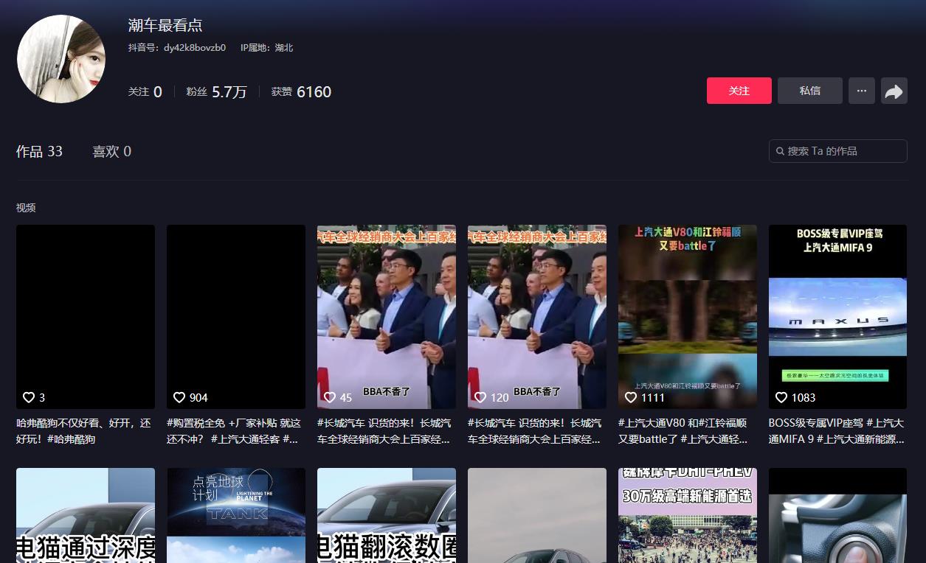This screenshot has height=563, width=926.
Task: Click the IP属地：湖北 text
Action: pyautogui.click(x=266, y=48)
